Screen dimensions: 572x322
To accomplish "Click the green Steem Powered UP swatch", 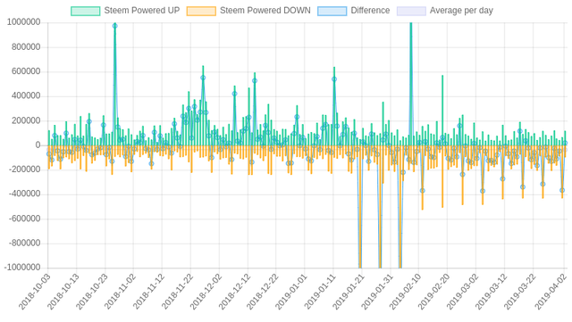I will [86, 11].
